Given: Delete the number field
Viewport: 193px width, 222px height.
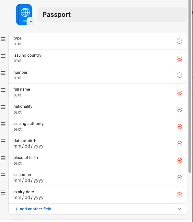Looking at the screenshot, I should [179, 75].
